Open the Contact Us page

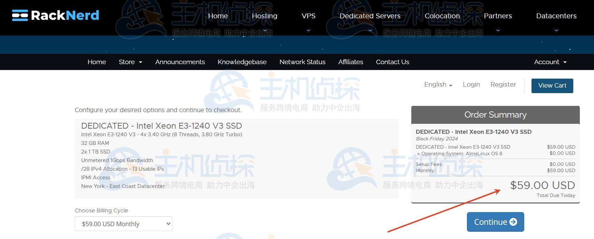pos(392,62)
